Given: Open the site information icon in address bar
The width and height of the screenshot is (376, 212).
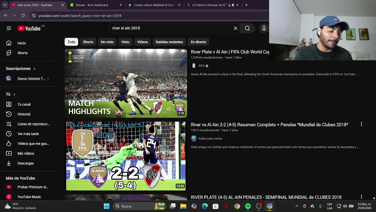Looking at the screenshot, I should [x=33, y=16].
